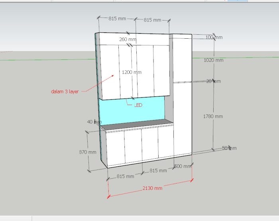
Task: Click the red 2130 mm total width dimension
Action: tap(153, 188)
